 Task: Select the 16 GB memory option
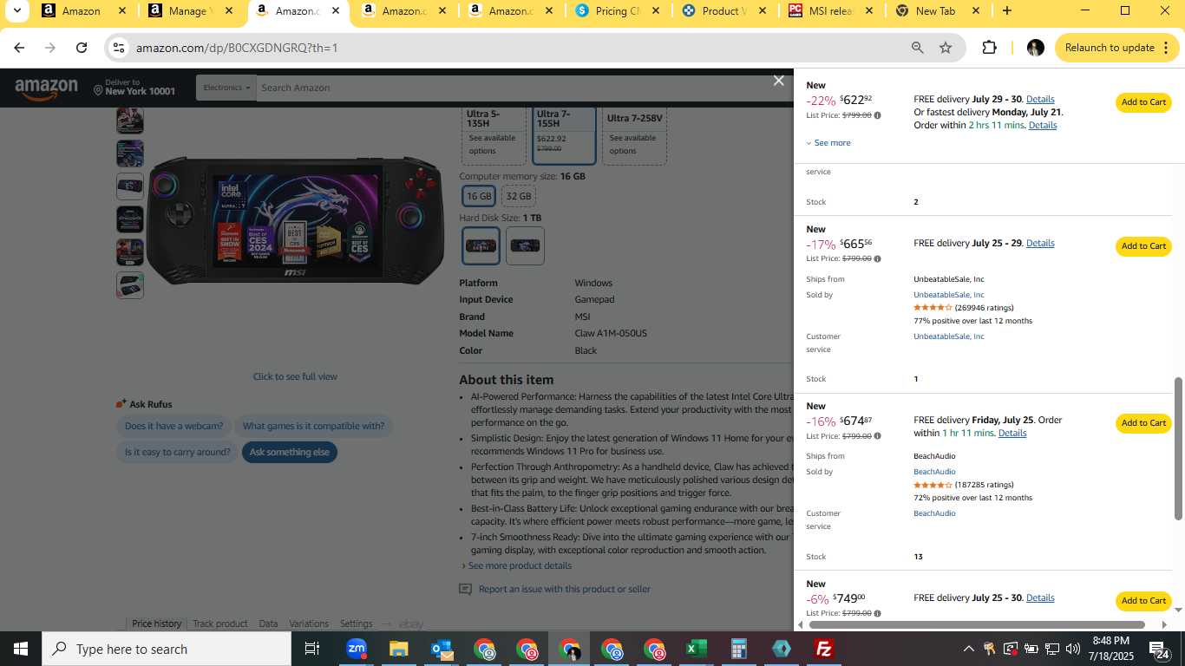click(x=479, y=196)
